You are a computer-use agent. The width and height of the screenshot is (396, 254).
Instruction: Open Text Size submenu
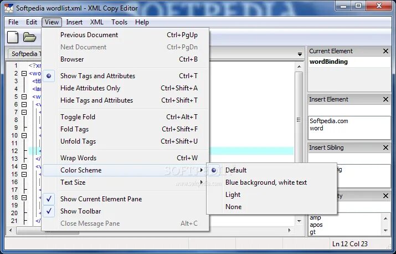126,182
